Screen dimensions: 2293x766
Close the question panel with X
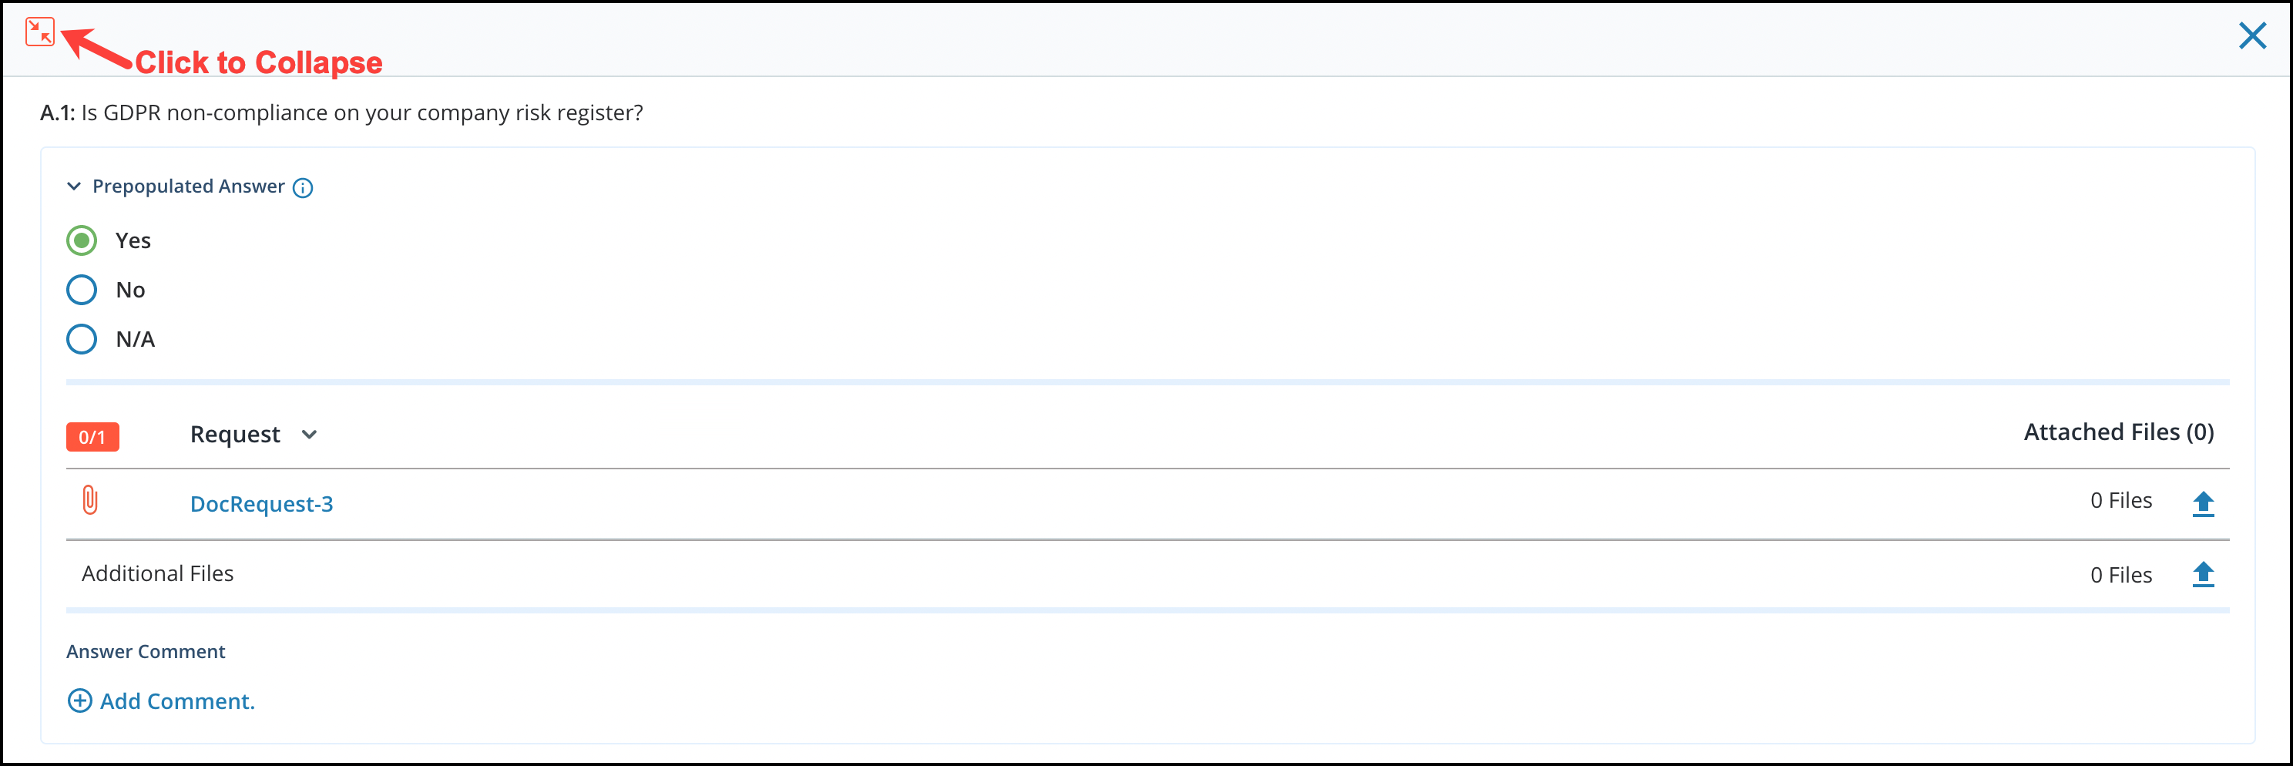(2252, 35)
